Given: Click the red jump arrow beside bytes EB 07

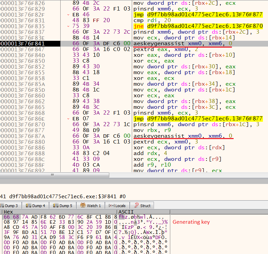Looking at the screenshot, I should (69, 119).
